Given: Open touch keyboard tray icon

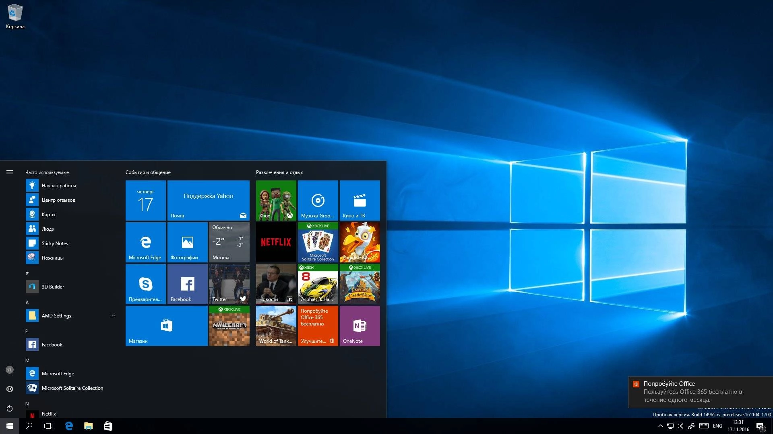Looking at the screenshot, I should point(704,426).
